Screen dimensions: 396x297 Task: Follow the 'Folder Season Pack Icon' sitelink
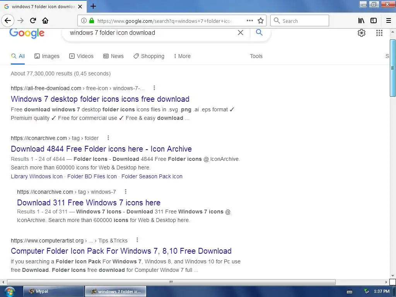tap(152, 176)
